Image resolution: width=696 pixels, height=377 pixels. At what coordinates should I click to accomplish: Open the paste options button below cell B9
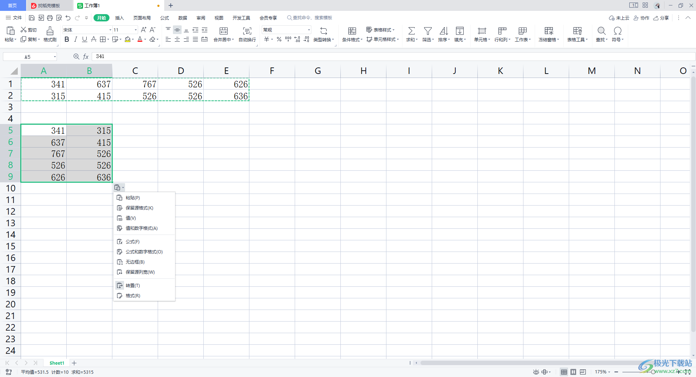coord(119,187)
